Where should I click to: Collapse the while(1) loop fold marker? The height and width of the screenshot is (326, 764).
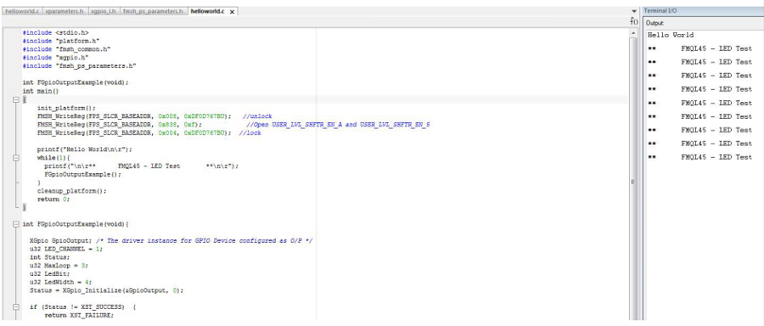tap(16, 157)
